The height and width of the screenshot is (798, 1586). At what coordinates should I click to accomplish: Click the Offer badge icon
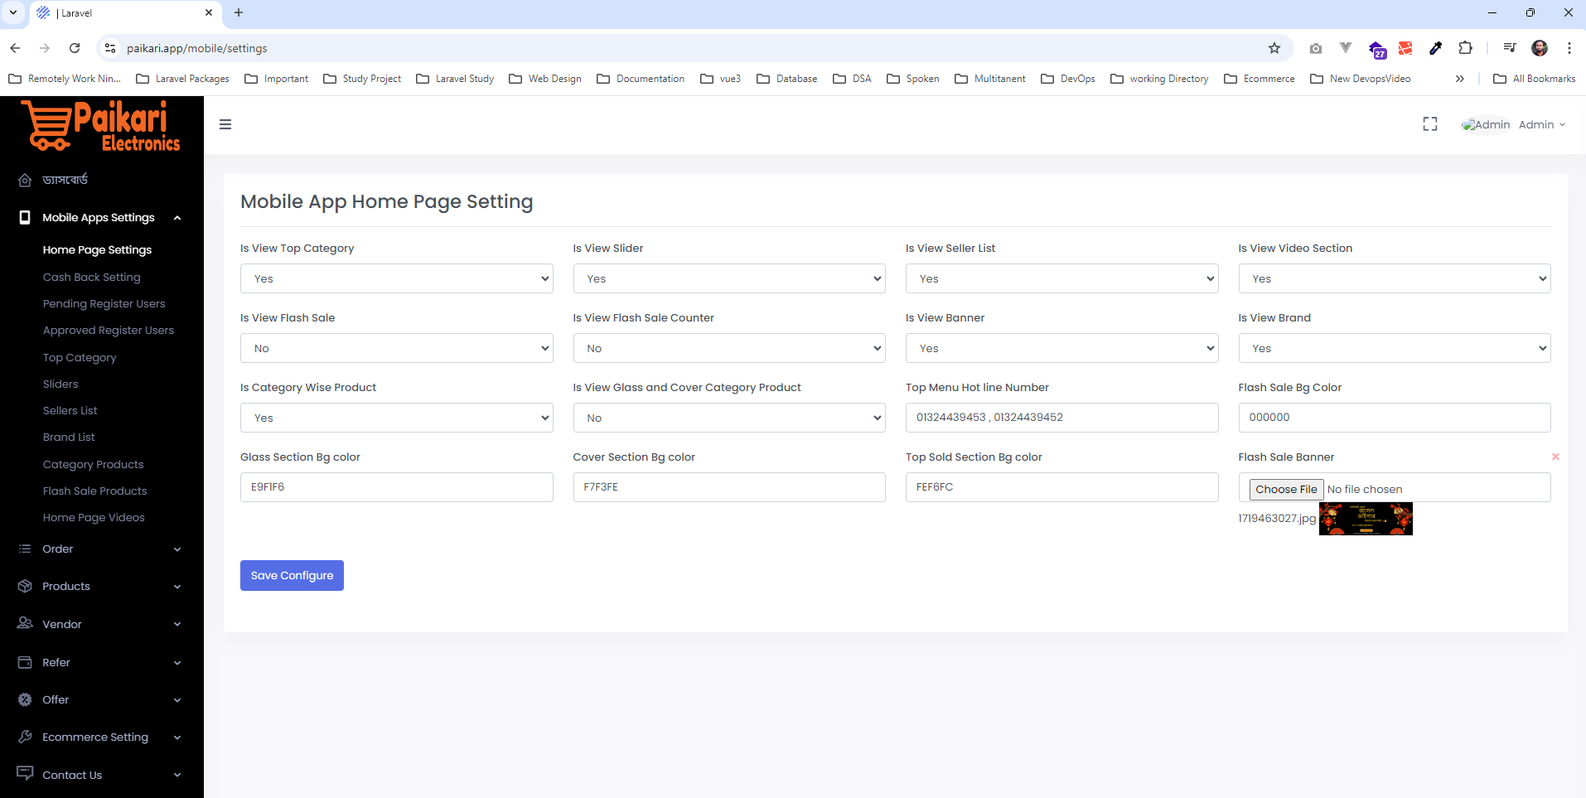click(25, 699)
